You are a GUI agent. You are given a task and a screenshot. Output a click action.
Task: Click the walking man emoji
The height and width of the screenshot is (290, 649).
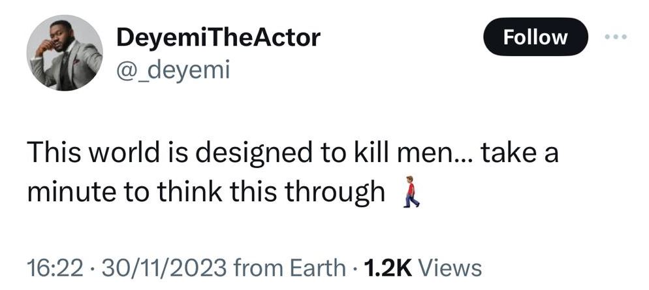[x=410, y=192]
